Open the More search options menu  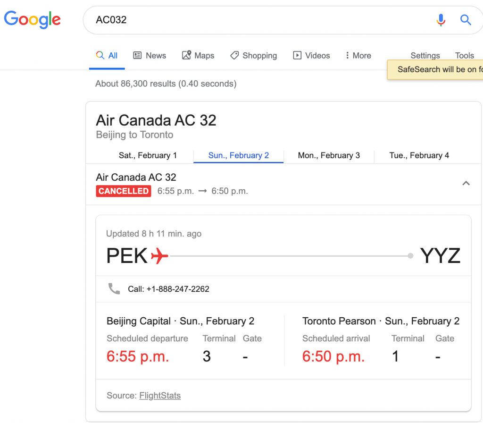click(x=358, y=56)
